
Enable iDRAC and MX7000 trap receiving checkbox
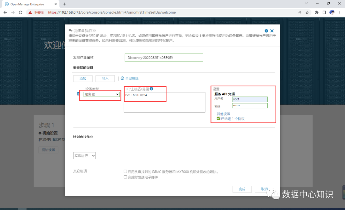[x=126, y=171]
